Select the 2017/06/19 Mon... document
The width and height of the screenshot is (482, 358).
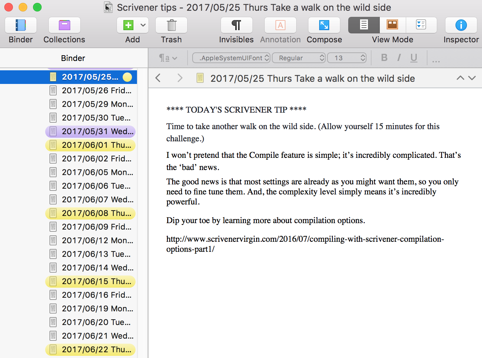pyautogui.click(x=90, y=308)
